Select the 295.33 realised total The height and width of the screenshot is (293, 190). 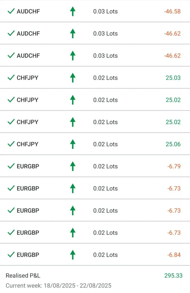pos(173,276)
